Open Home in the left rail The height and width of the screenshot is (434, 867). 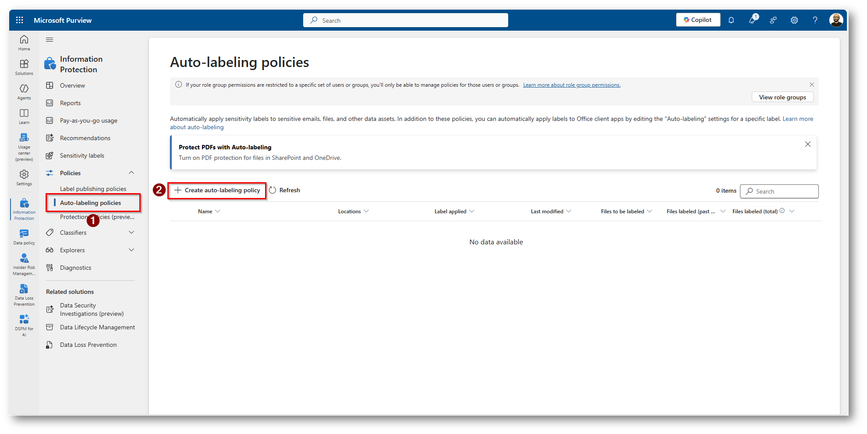click(x=24, y=43)
